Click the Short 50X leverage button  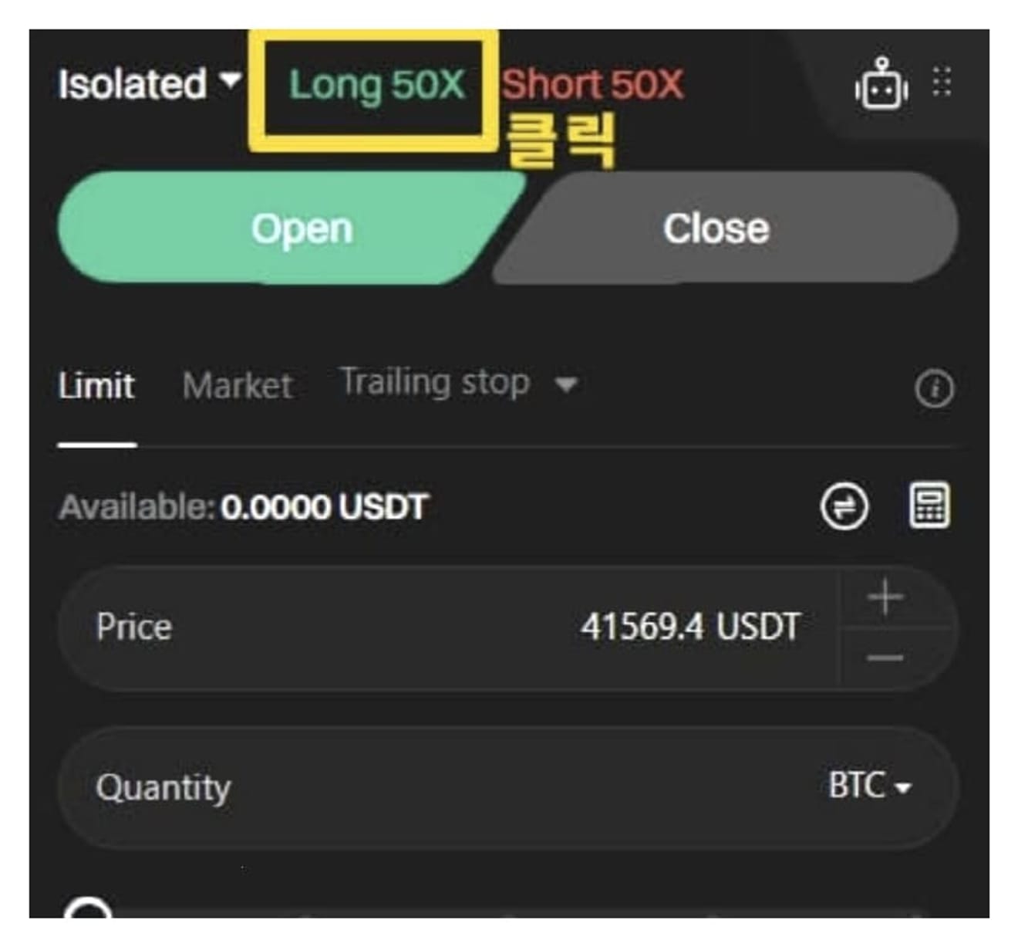point(592,84)
